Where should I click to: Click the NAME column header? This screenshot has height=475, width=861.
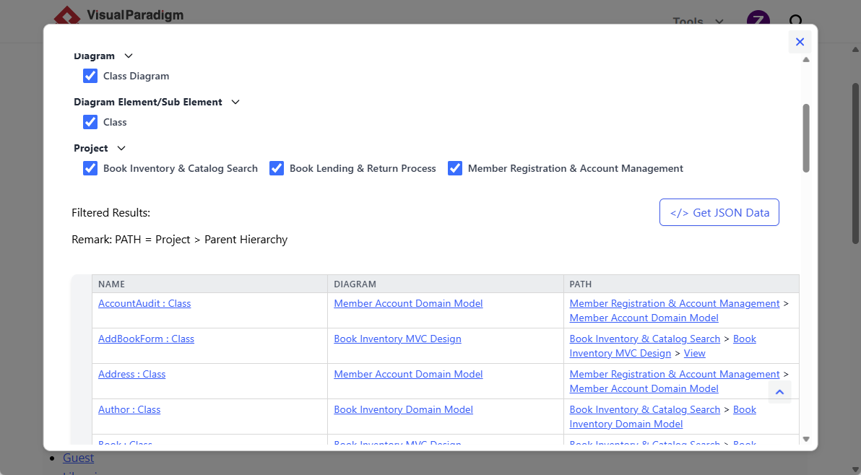point(209,284)
